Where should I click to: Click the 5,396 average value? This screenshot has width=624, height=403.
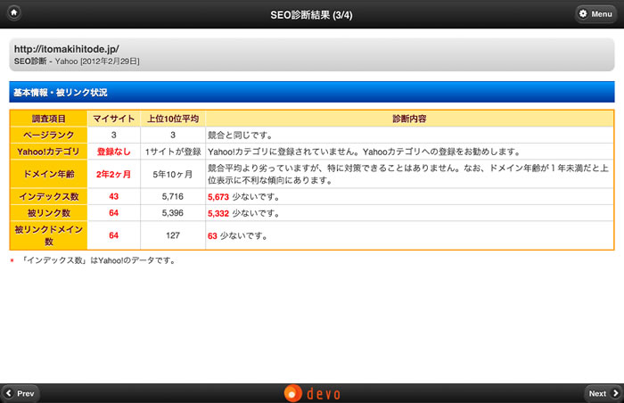[x=173, y=213]
